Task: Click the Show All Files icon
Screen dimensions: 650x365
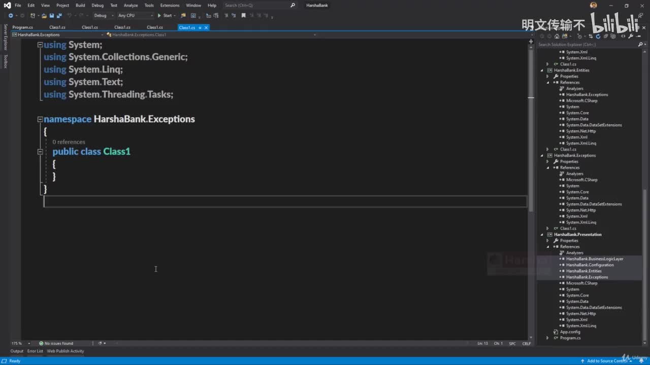Action: (x=613, y=36)
